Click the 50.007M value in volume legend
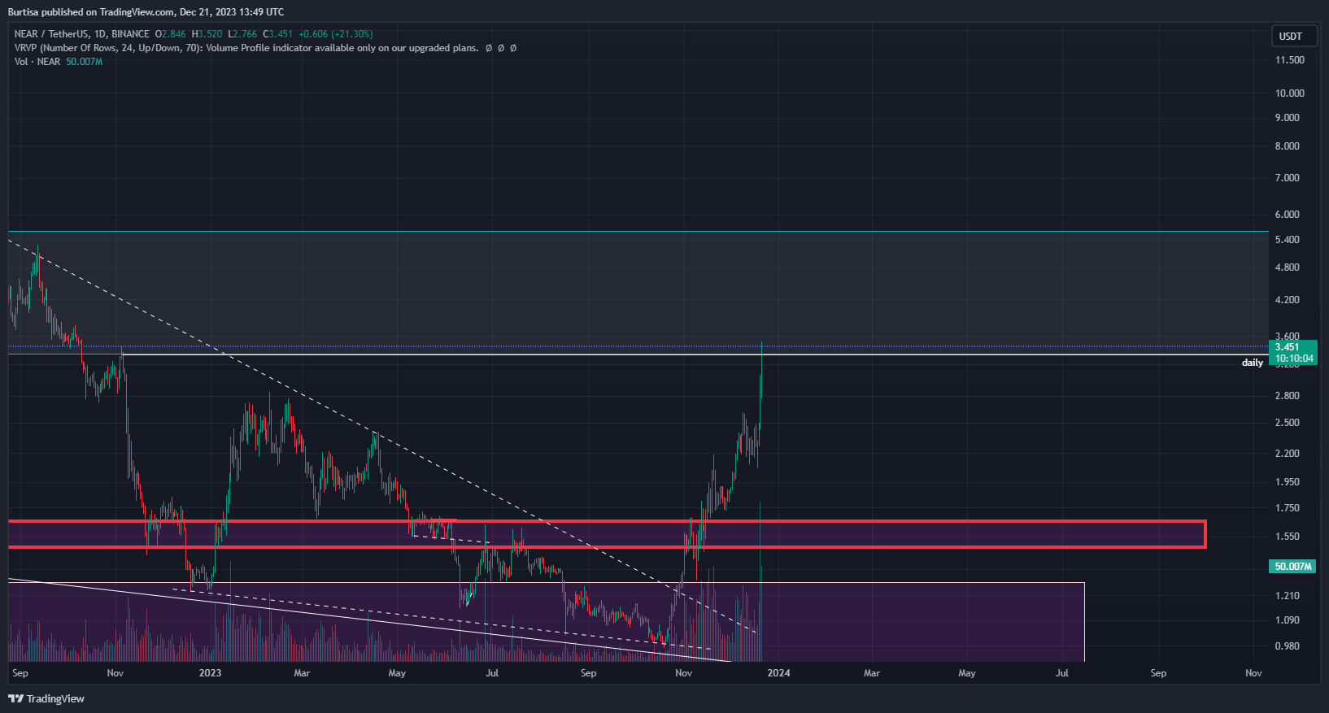1329x713 pixels. pos(84,62)
